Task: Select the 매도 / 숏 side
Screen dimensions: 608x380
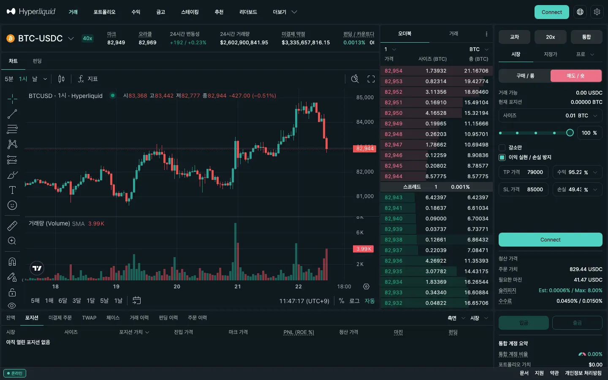Action: pyautogui.click(x=576, y=76)
